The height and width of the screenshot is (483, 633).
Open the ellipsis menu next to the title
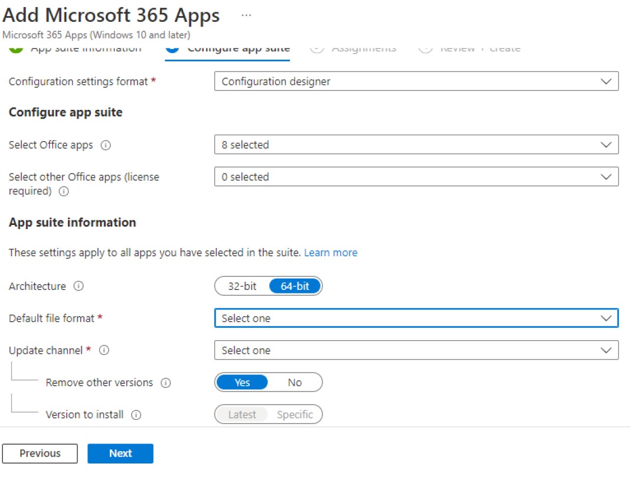(246, 14)
